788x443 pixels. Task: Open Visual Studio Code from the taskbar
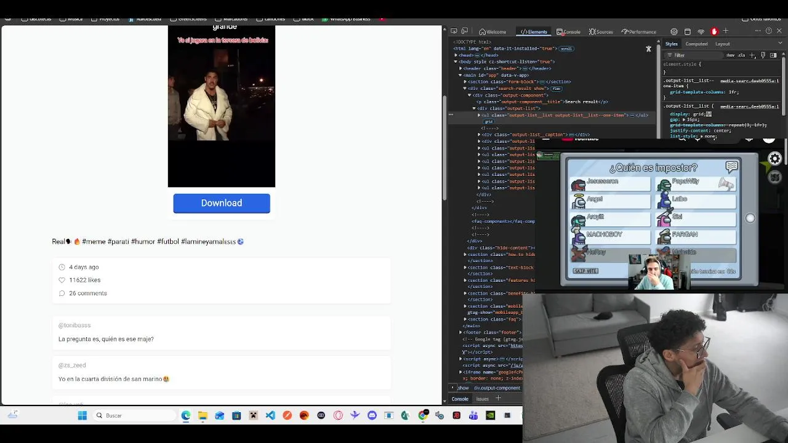coord(270,416)
